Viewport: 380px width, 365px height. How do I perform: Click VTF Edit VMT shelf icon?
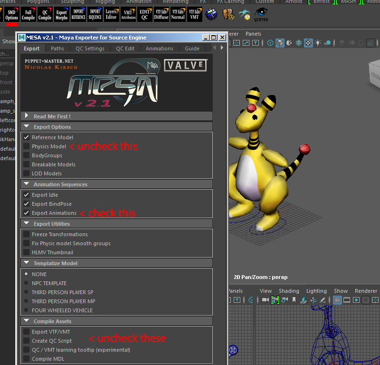[x=195, y=15]
